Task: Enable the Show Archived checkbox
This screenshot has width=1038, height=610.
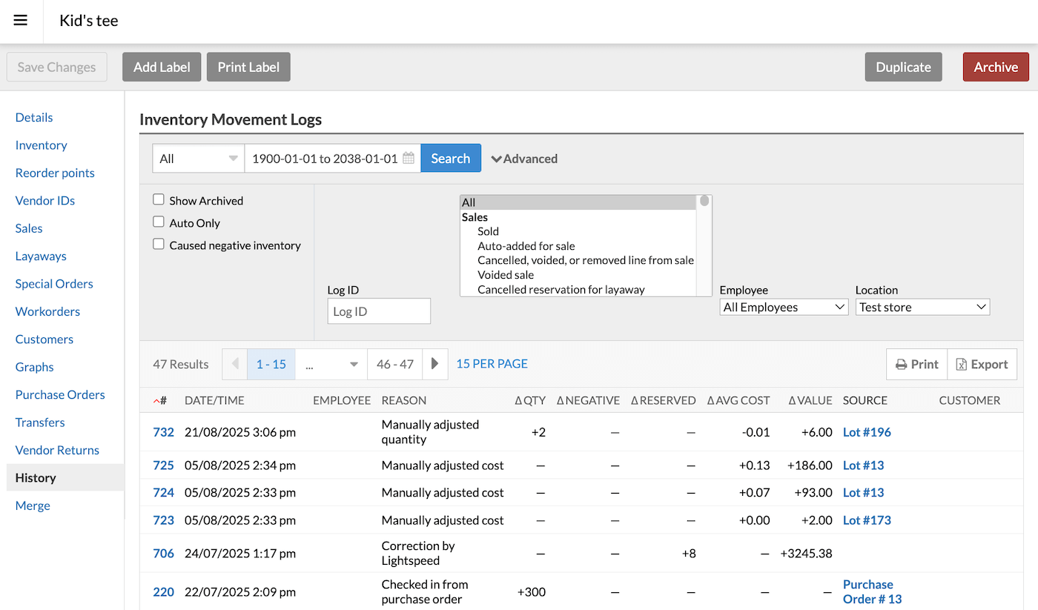Action: [159, 199]
